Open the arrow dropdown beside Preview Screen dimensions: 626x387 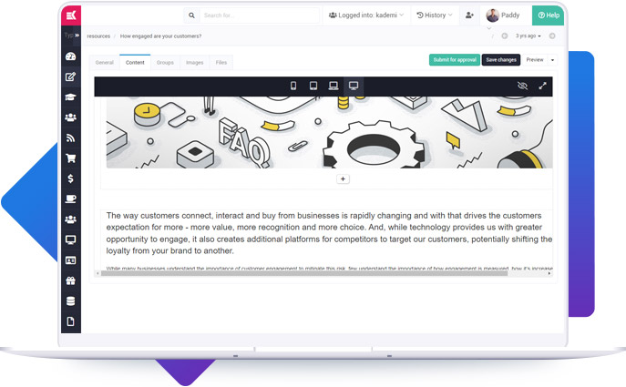coord(552,60)
